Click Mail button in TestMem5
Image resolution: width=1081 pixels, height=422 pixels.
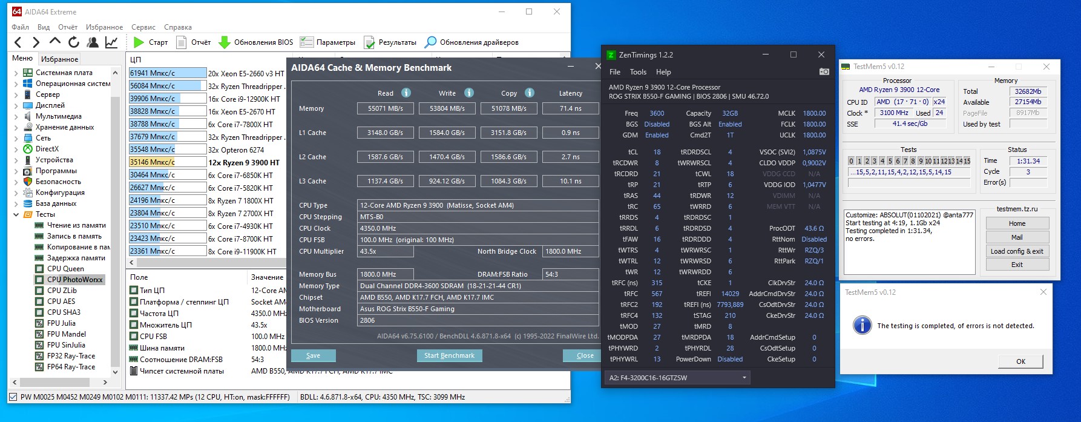[1017, 237]
